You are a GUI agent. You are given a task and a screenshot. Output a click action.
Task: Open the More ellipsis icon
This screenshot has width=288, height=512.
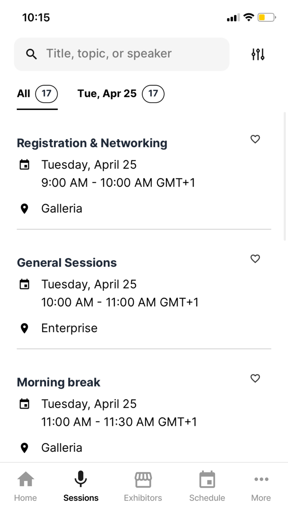pyautogui.click(x=261, y=479)
